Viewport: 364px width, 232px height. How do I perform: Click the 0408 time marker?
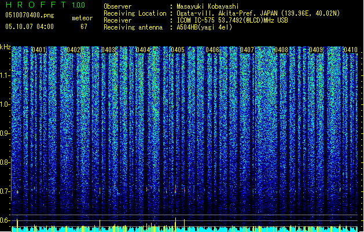(281, 50)
